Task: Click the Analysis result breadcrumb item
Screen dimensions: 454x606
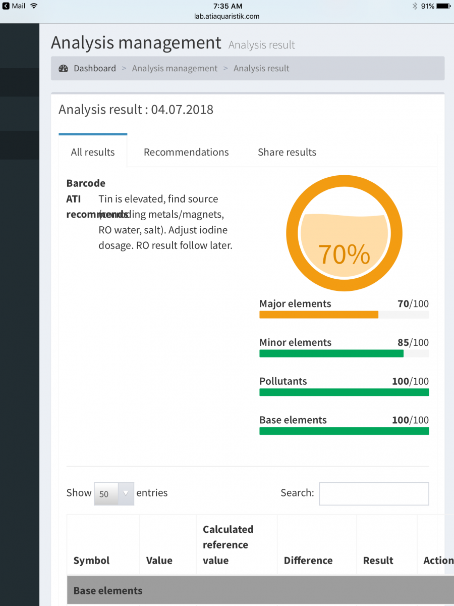Action: click(x=261, y=68)
